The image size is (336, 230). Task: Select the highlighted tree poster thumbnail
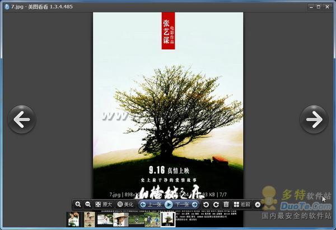tap(167, 219)
